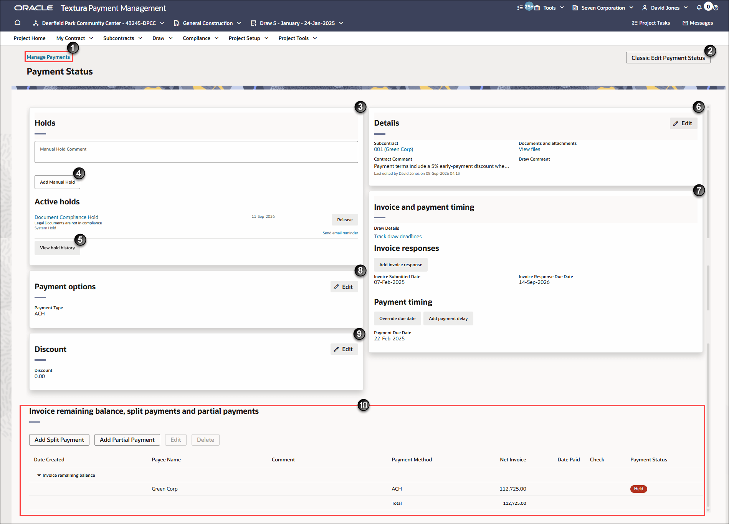Click David Jones user icon
This screenshot has width=729, height=524.
tap(645, 8)
